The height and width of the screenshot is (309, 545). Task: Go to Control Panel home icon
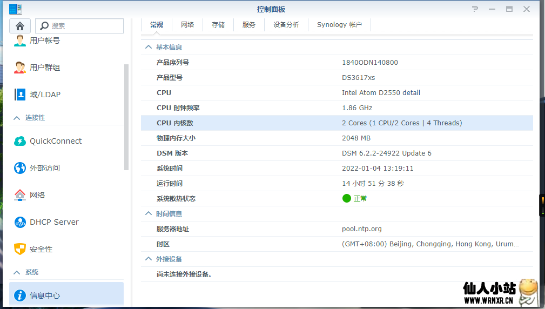click(20, 26)
